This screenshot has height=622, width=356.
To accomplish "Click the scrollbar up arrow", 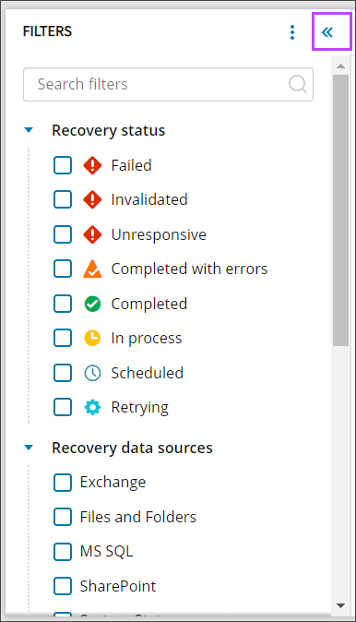I will coord(340,66).
